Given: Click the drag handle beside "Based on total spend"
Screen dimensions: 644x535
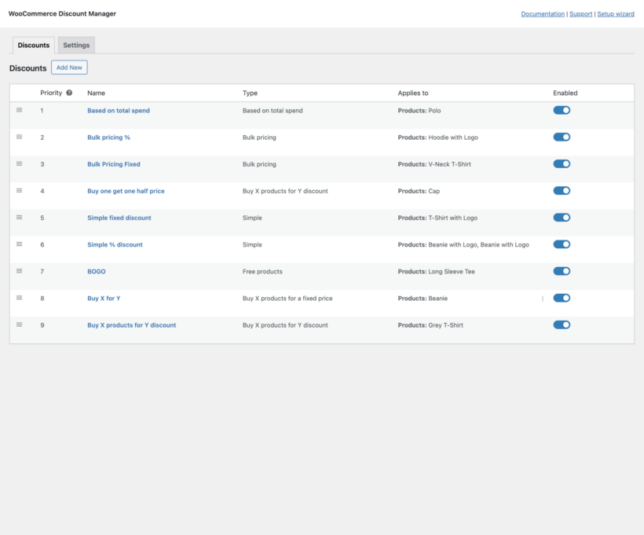Looking at the screenshot, I should 19,110.
